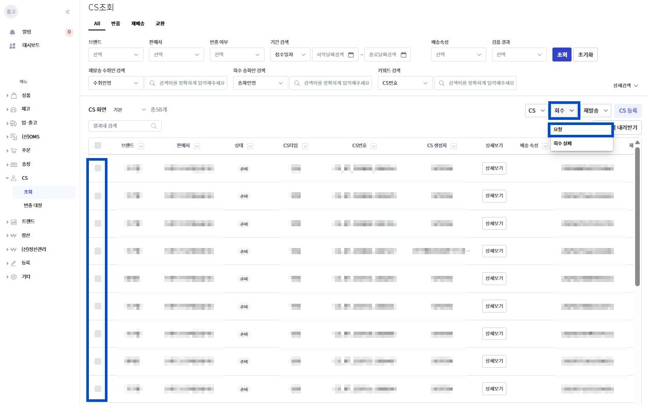Open the 브랜드 column filter icon
This screenshot has height=405, width=647.
(141, 146)
